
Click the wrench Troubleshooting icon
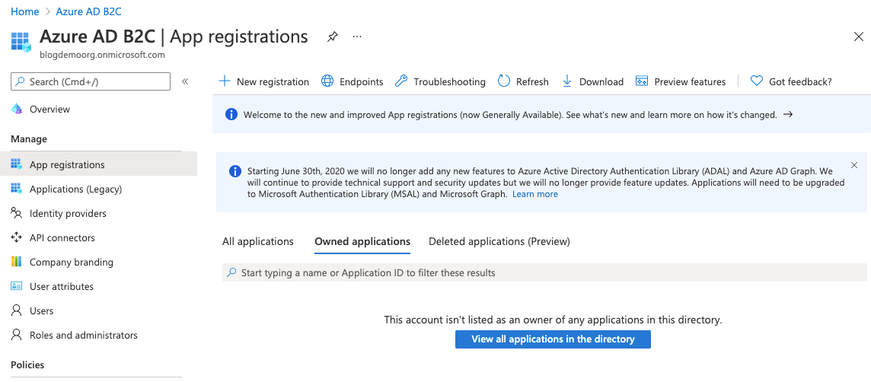[401, 81]
